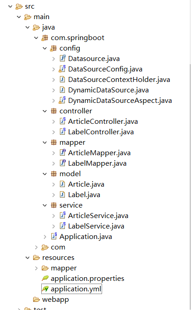191x310 pixels.
Task: Click the Article.java file icon
Action: [62, 184]
